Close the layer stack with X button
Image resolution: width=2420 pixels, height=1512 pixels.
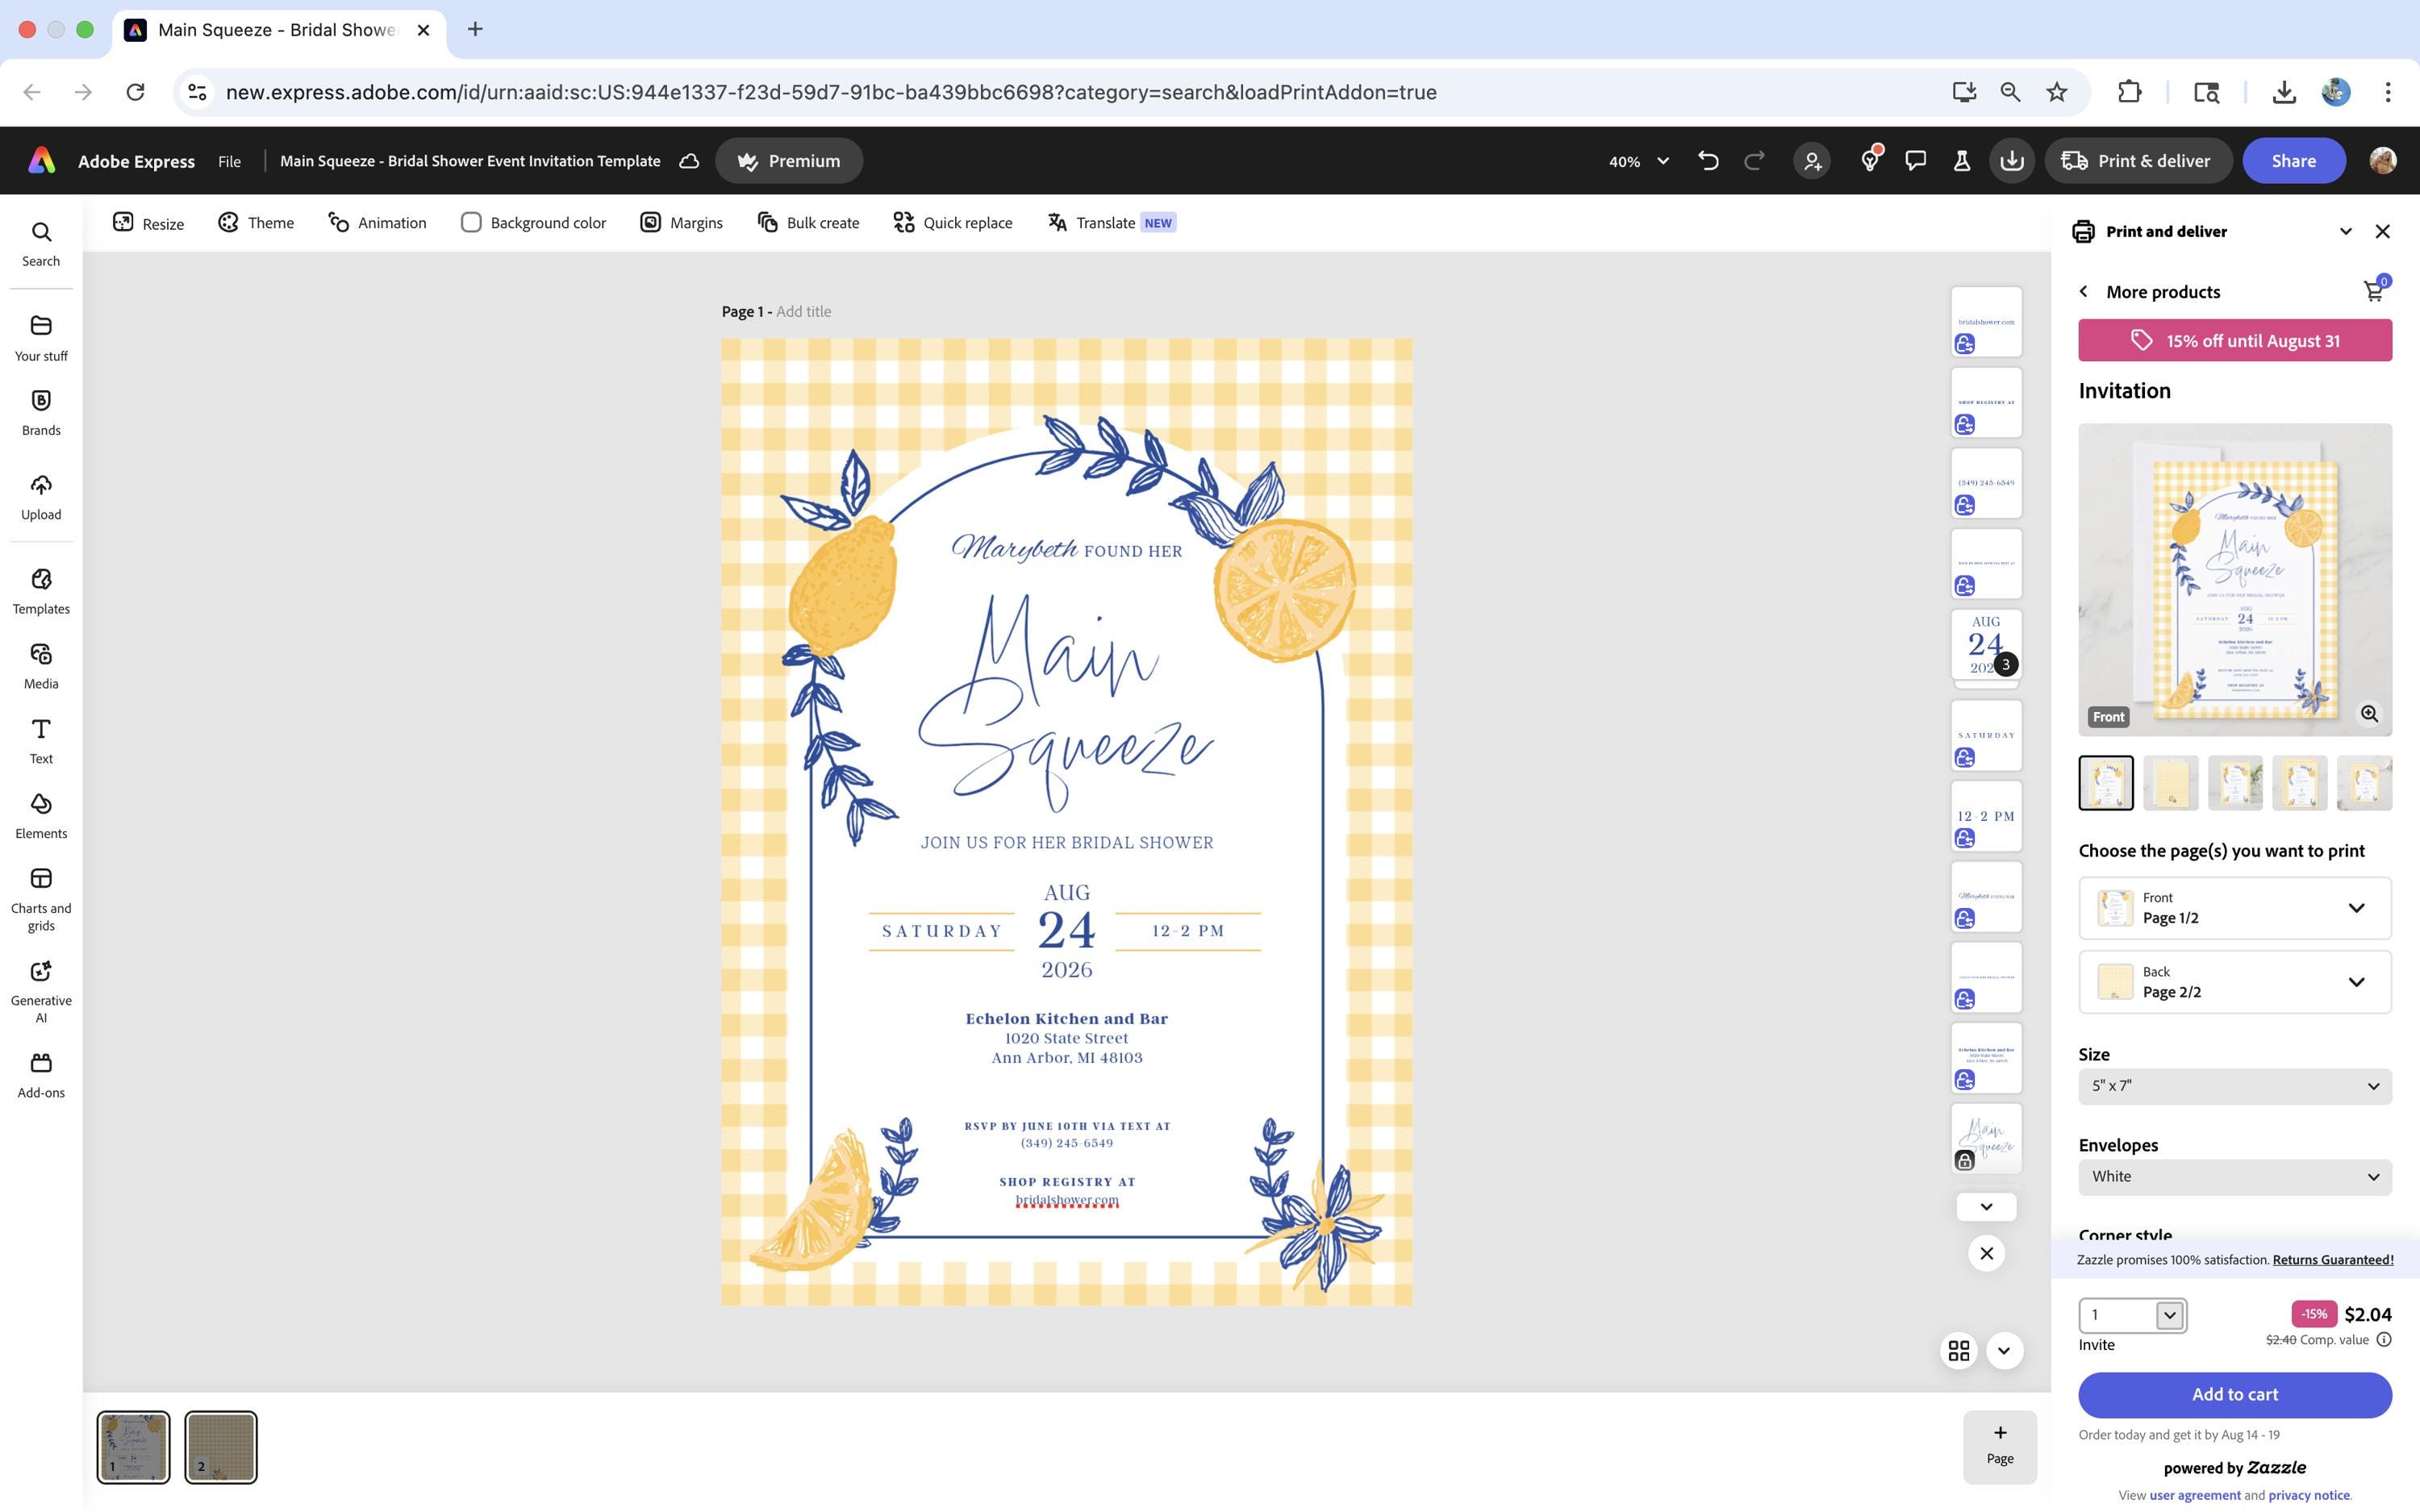click(1986, 1253)
